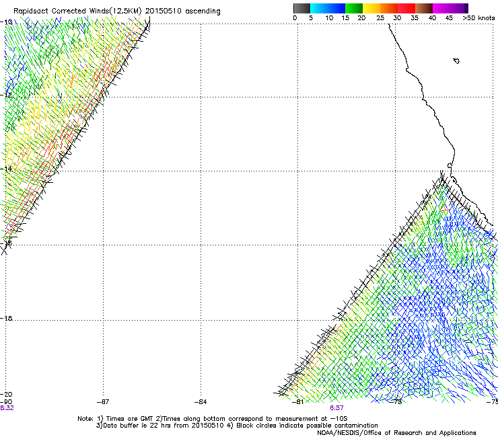
Task: Click the green 15-20 knots legend swatch
Action: [x=354, y=8]
